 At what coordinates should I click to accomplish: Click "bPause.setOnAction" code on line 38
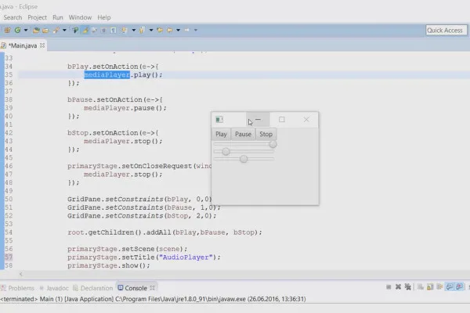105,99
